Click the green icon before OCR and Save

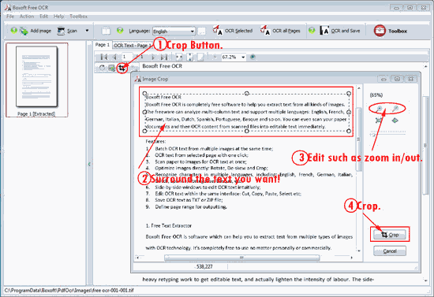pyautogui.click(x=312, y=30)
